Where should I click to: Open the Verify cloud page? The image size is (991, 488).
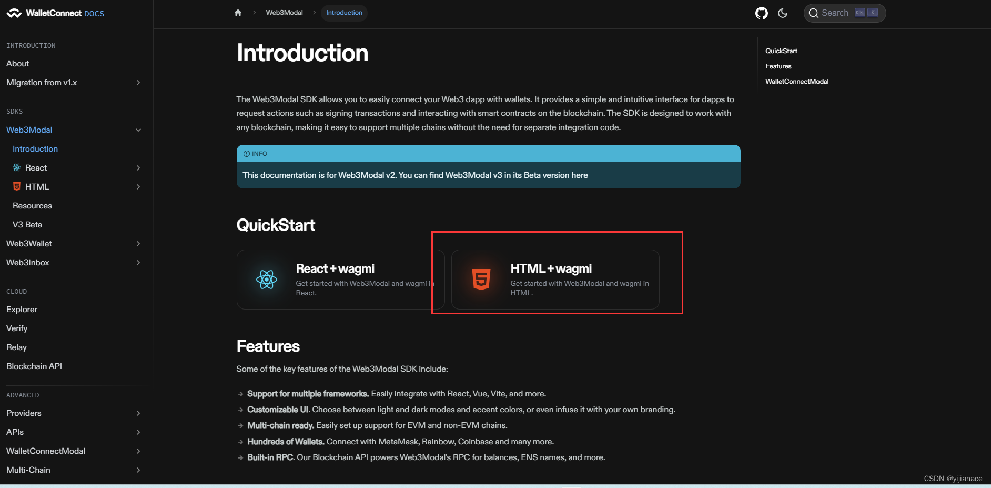point(17,328)
